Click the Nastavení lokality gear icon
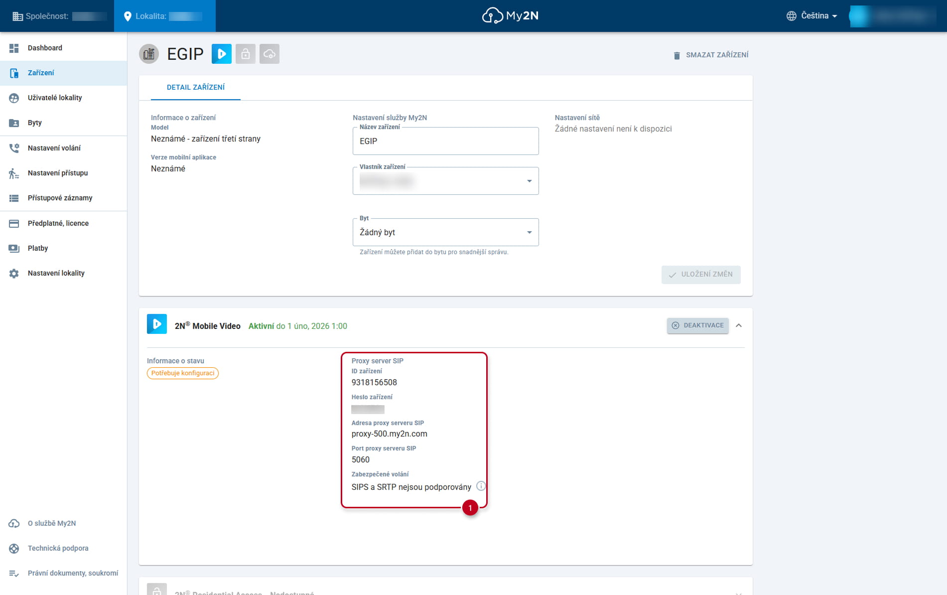Image resolution: width=947 pixels, height=595 pixels. coord(14,273)
